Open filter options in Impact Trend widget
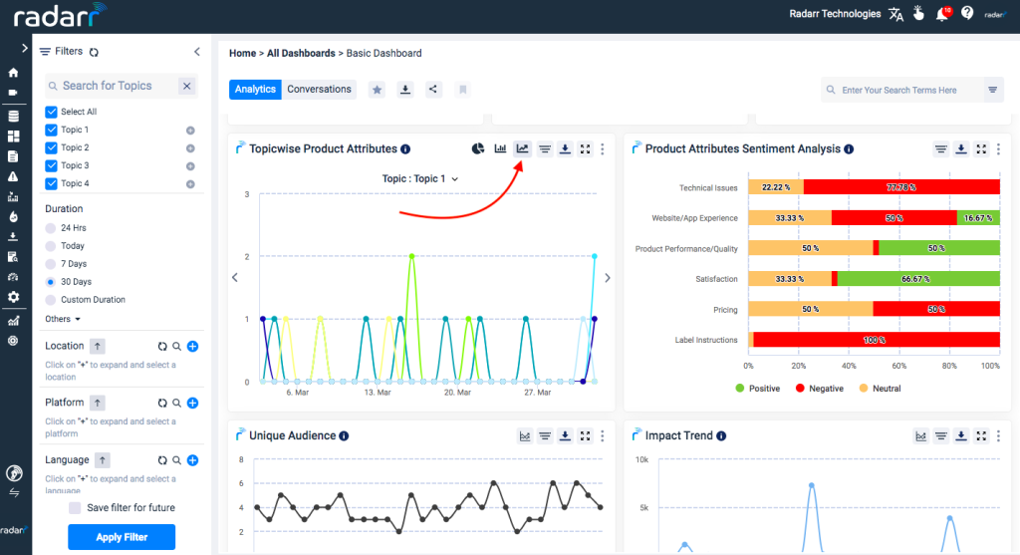 click(x=940, y=436)
